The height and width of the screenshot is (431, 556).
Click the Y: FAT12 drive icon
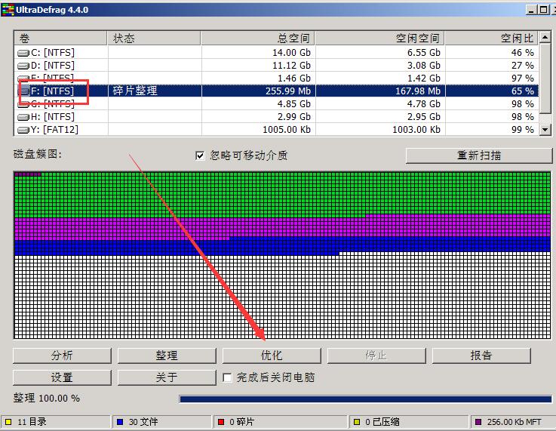(x=23, y=130)
